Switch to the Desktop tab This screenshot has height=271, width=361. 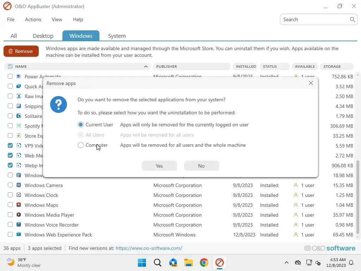(x=43, y=36)
